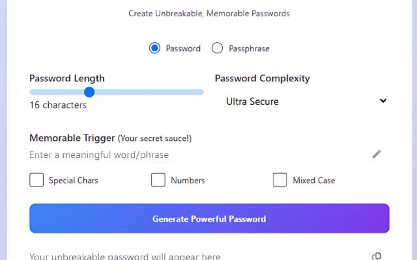This screenshot has height=260, width=417.
Task: Click the 16 characters length label
Action: (x=58, y=105)
